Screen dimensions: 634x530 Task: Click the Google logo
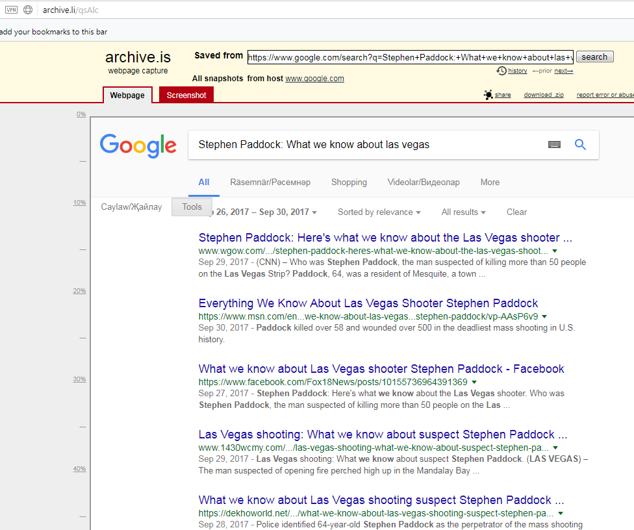[x=138, y=145]
